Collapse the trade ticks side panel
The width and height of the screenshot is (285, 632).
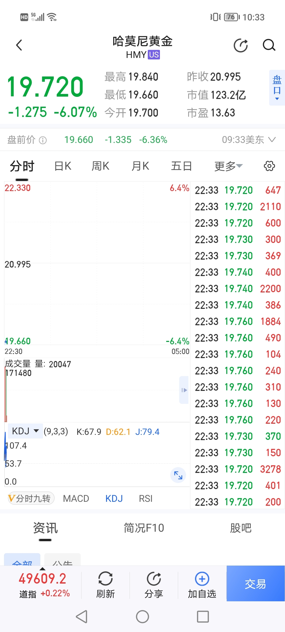184,390
